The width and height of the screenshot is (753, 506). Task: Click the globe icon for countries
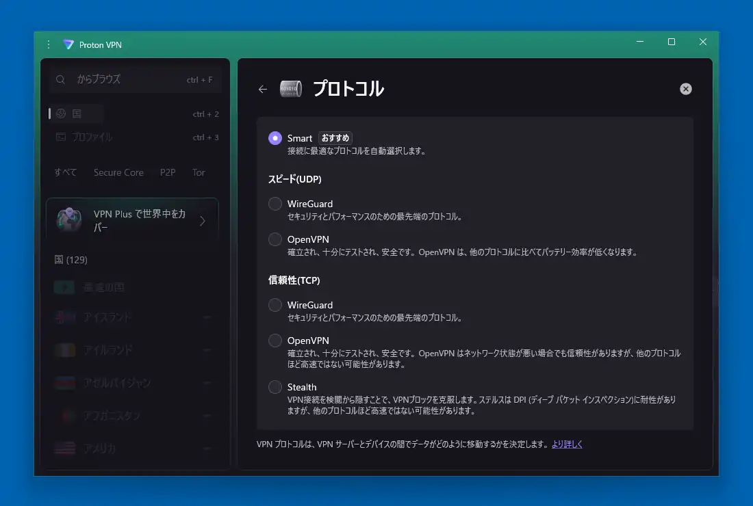(61, 114)
